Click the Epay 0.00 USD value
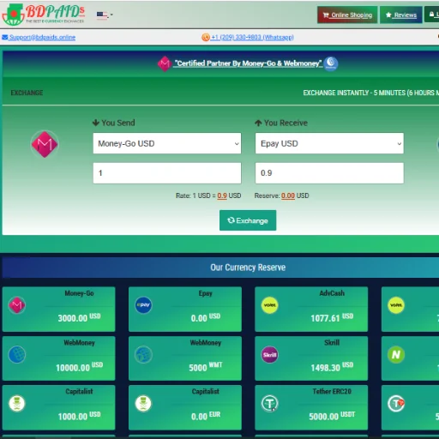Viewport: 439px width, 439px height. pyautogui.click(x=206, y=318)
